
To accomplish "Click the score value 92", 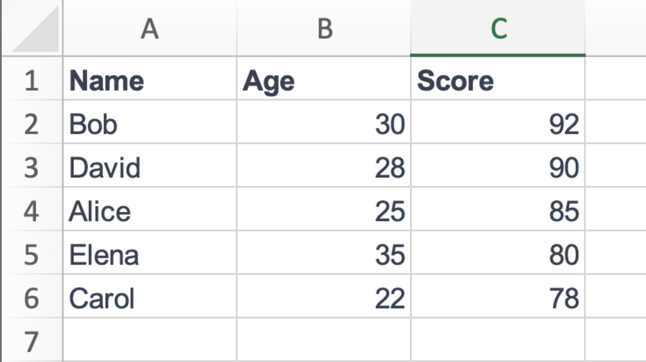I will pos(498,122).
